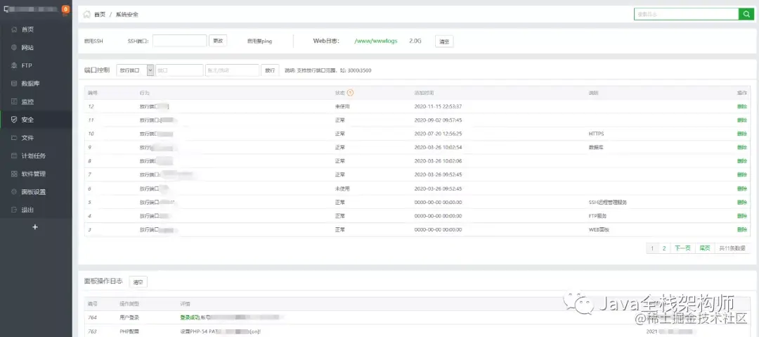The width and height of the screenshot is (759, 337).
Task: Click the breadcrumb home icon
Action: click(x=86, y=14)
